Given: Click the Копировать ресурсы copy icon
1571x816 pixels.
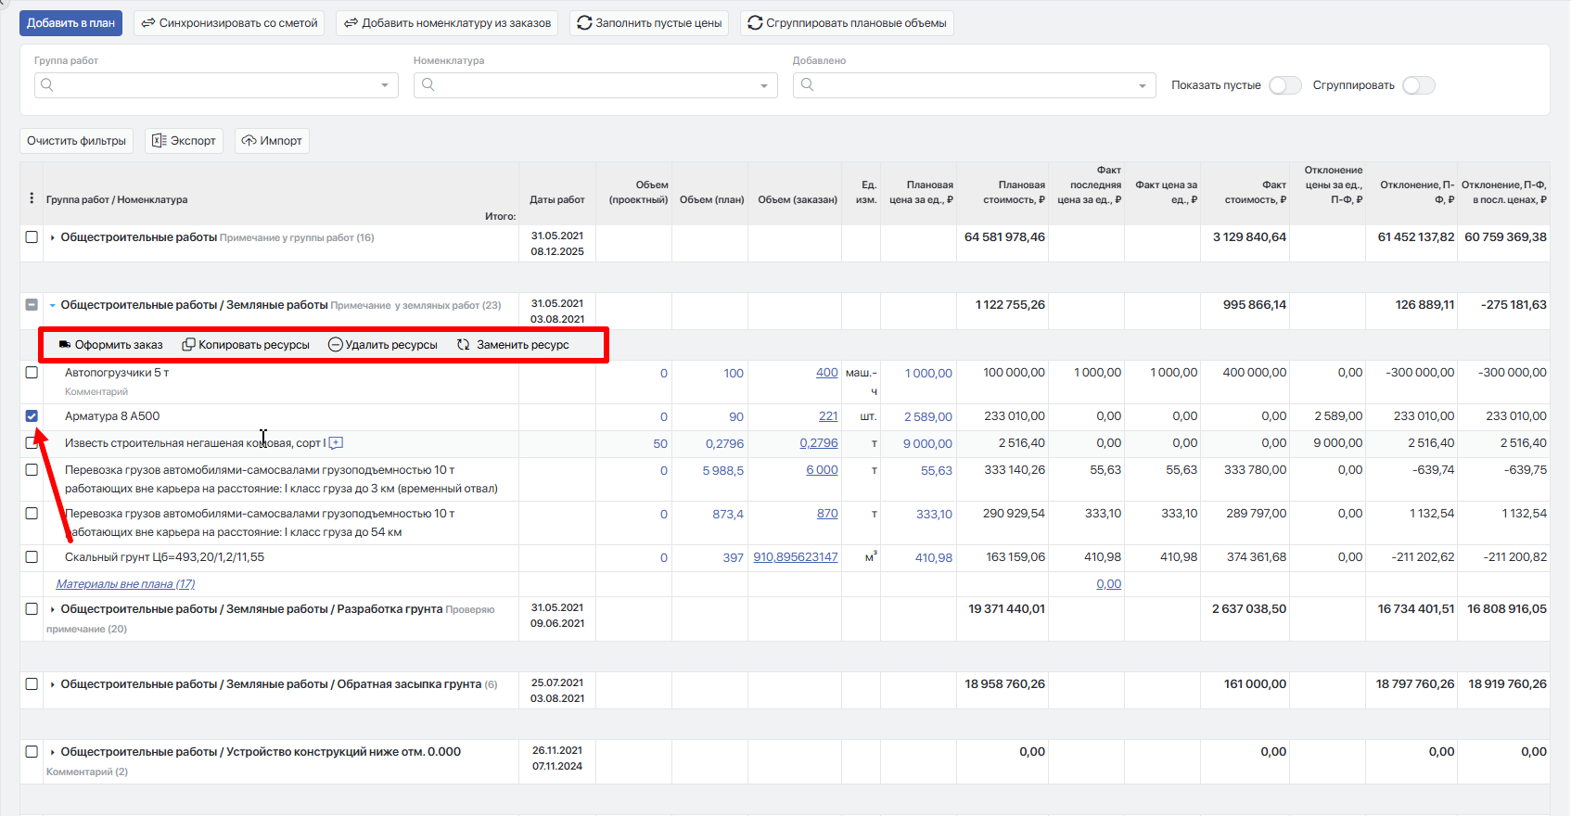Looking at the screenshot, I should click(x=188, y=345).
